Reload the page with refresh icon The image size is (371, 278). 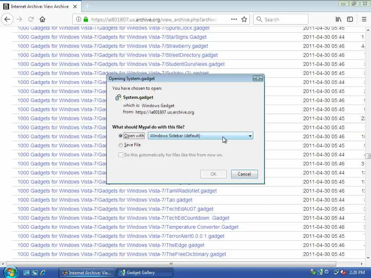click(x=31, y=20)
